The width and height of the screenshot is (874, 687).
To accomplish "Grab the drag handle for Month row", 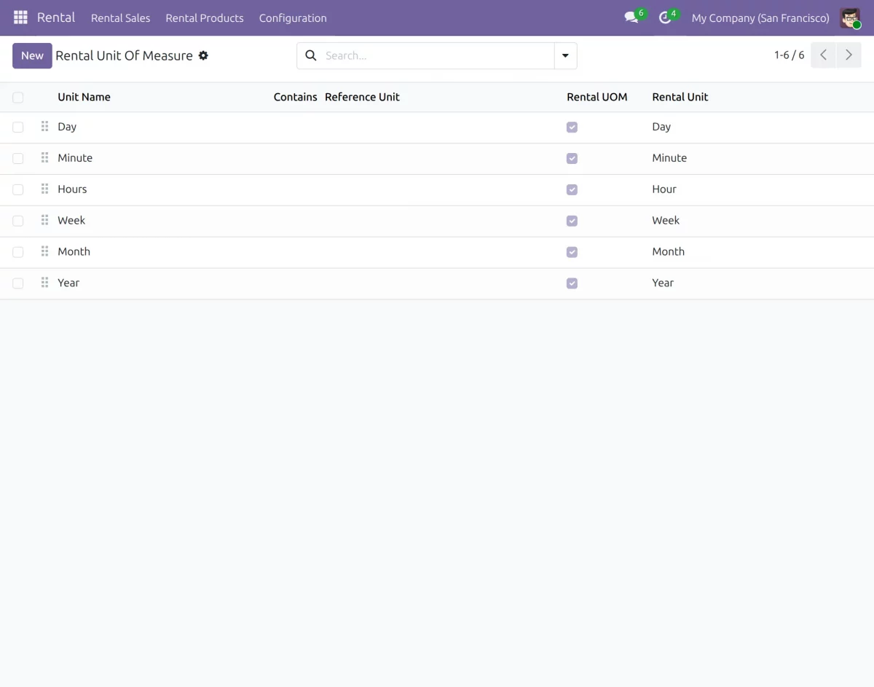I will [x=45, y=252].
